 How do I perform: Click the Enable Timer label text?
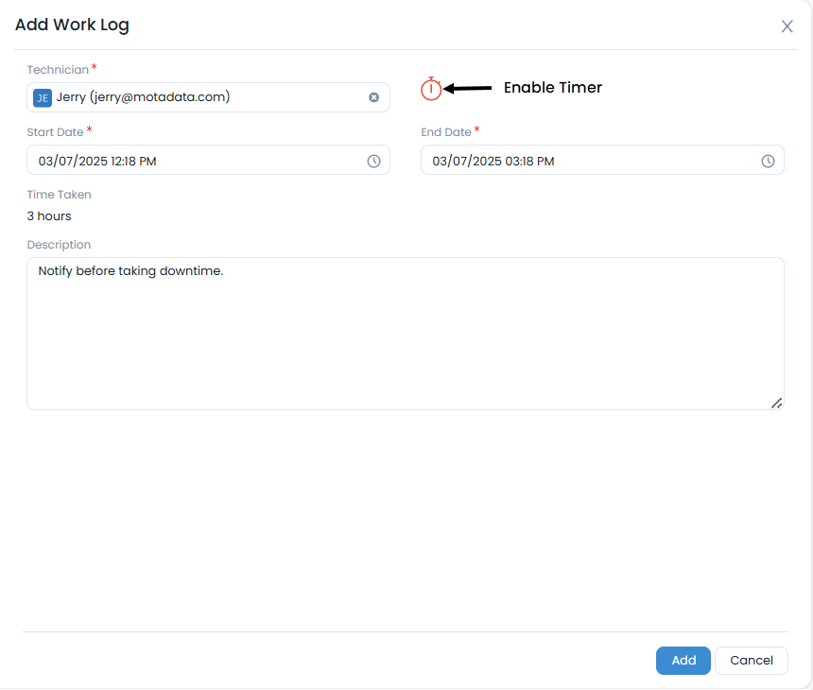(552, 88)
